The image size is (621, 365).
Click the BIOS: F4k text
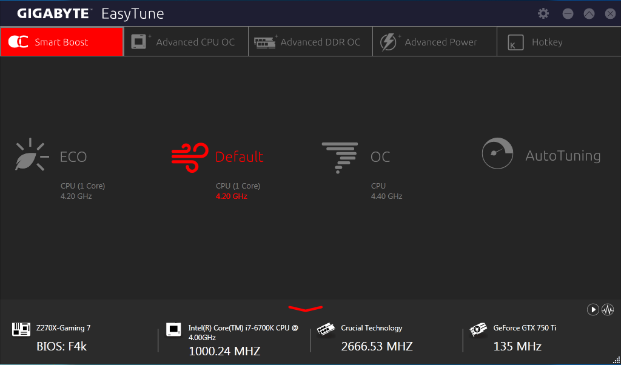pyautogui.click(x=61, y=346)
